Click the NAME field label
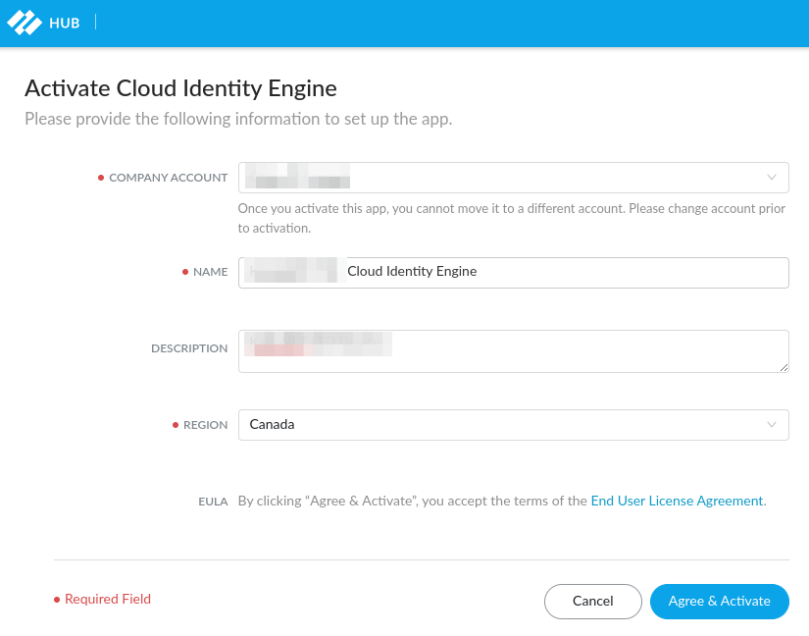Image resolution: width=809 pixels, height=636 pixels. pos(211,272)
